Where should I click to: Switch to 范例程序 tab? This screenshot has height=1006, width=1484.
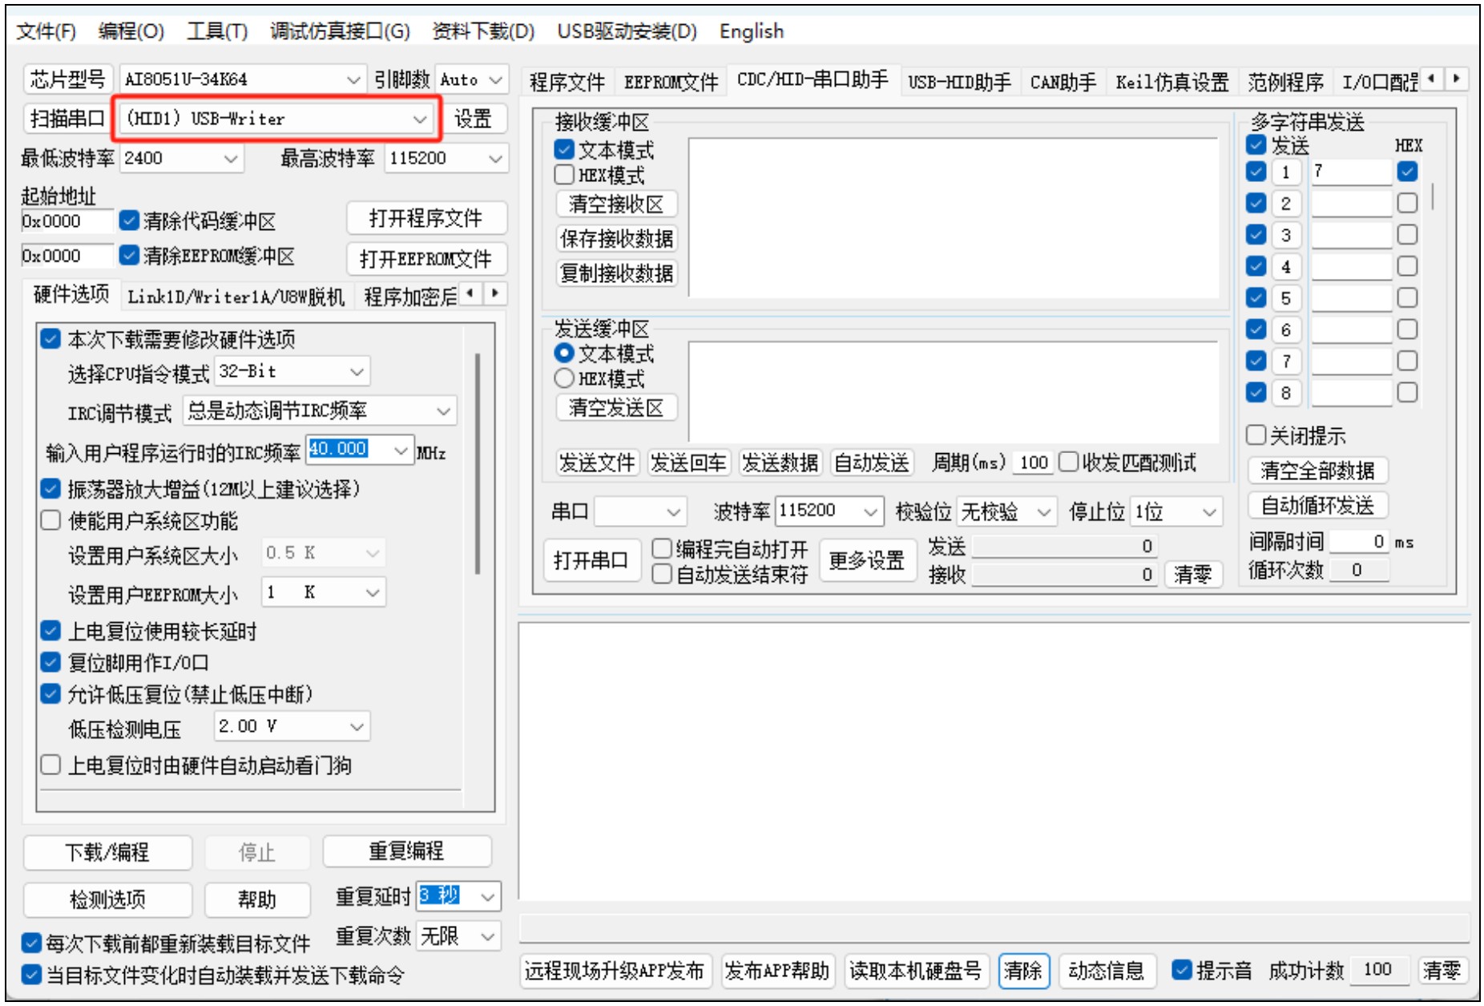[1285, 82]
